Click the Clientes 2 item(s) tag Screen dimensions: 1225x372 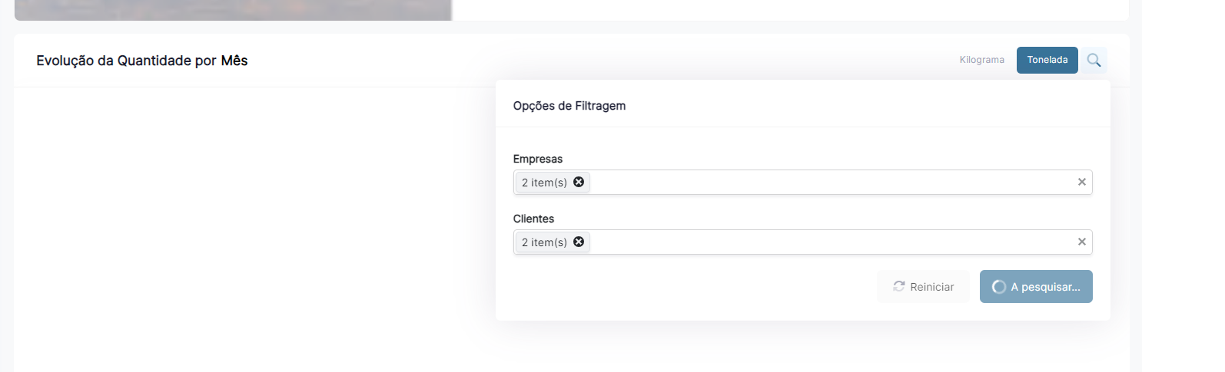[x=544, y=242]
